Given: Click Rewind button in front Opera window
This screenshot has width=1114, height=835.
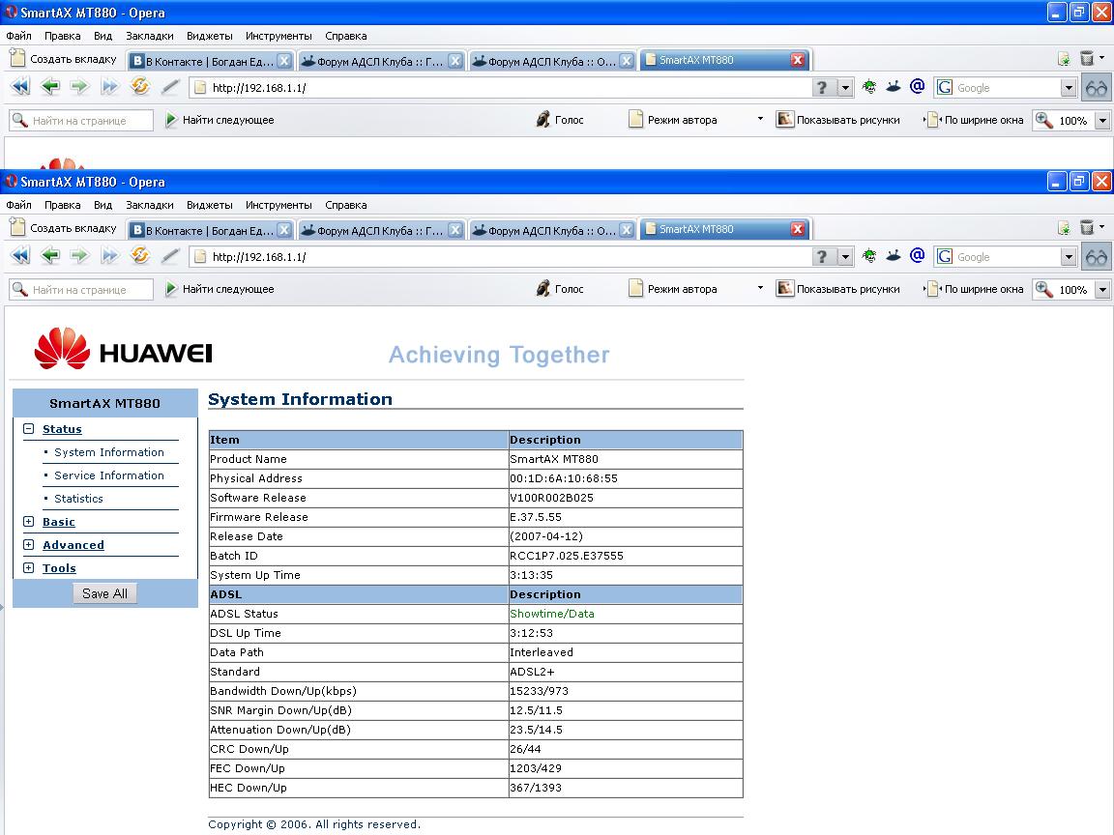Looking at the screenshot, I should (20, 255).
